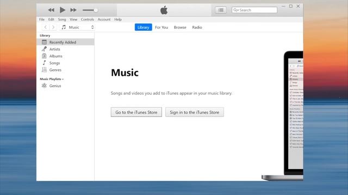348x195 pixels.
Task: Open the File menu
Action: 42,19
